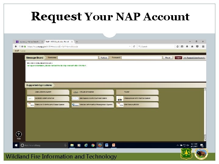219x164 pixels.
Task: Click the green padlock security icon
Action: (x=25, y=46)
